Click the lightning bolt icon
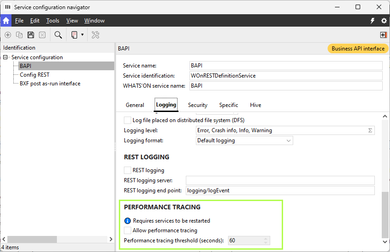Image resolution: width=390 pixels, height=252 pixels. [x=373, y=21]
